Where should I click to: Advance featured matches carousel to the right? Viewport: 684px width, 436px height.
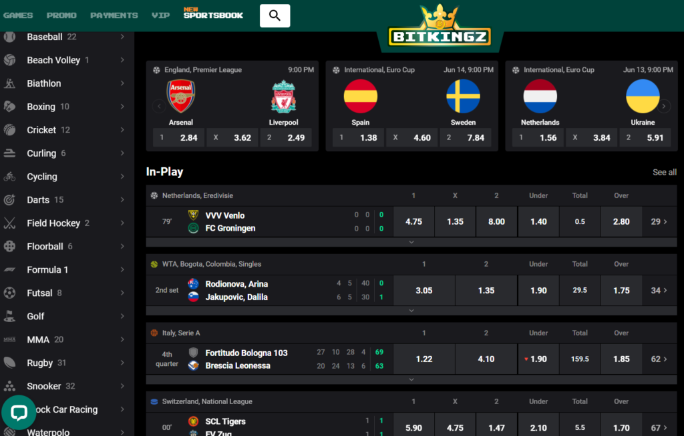click(664, 106)
